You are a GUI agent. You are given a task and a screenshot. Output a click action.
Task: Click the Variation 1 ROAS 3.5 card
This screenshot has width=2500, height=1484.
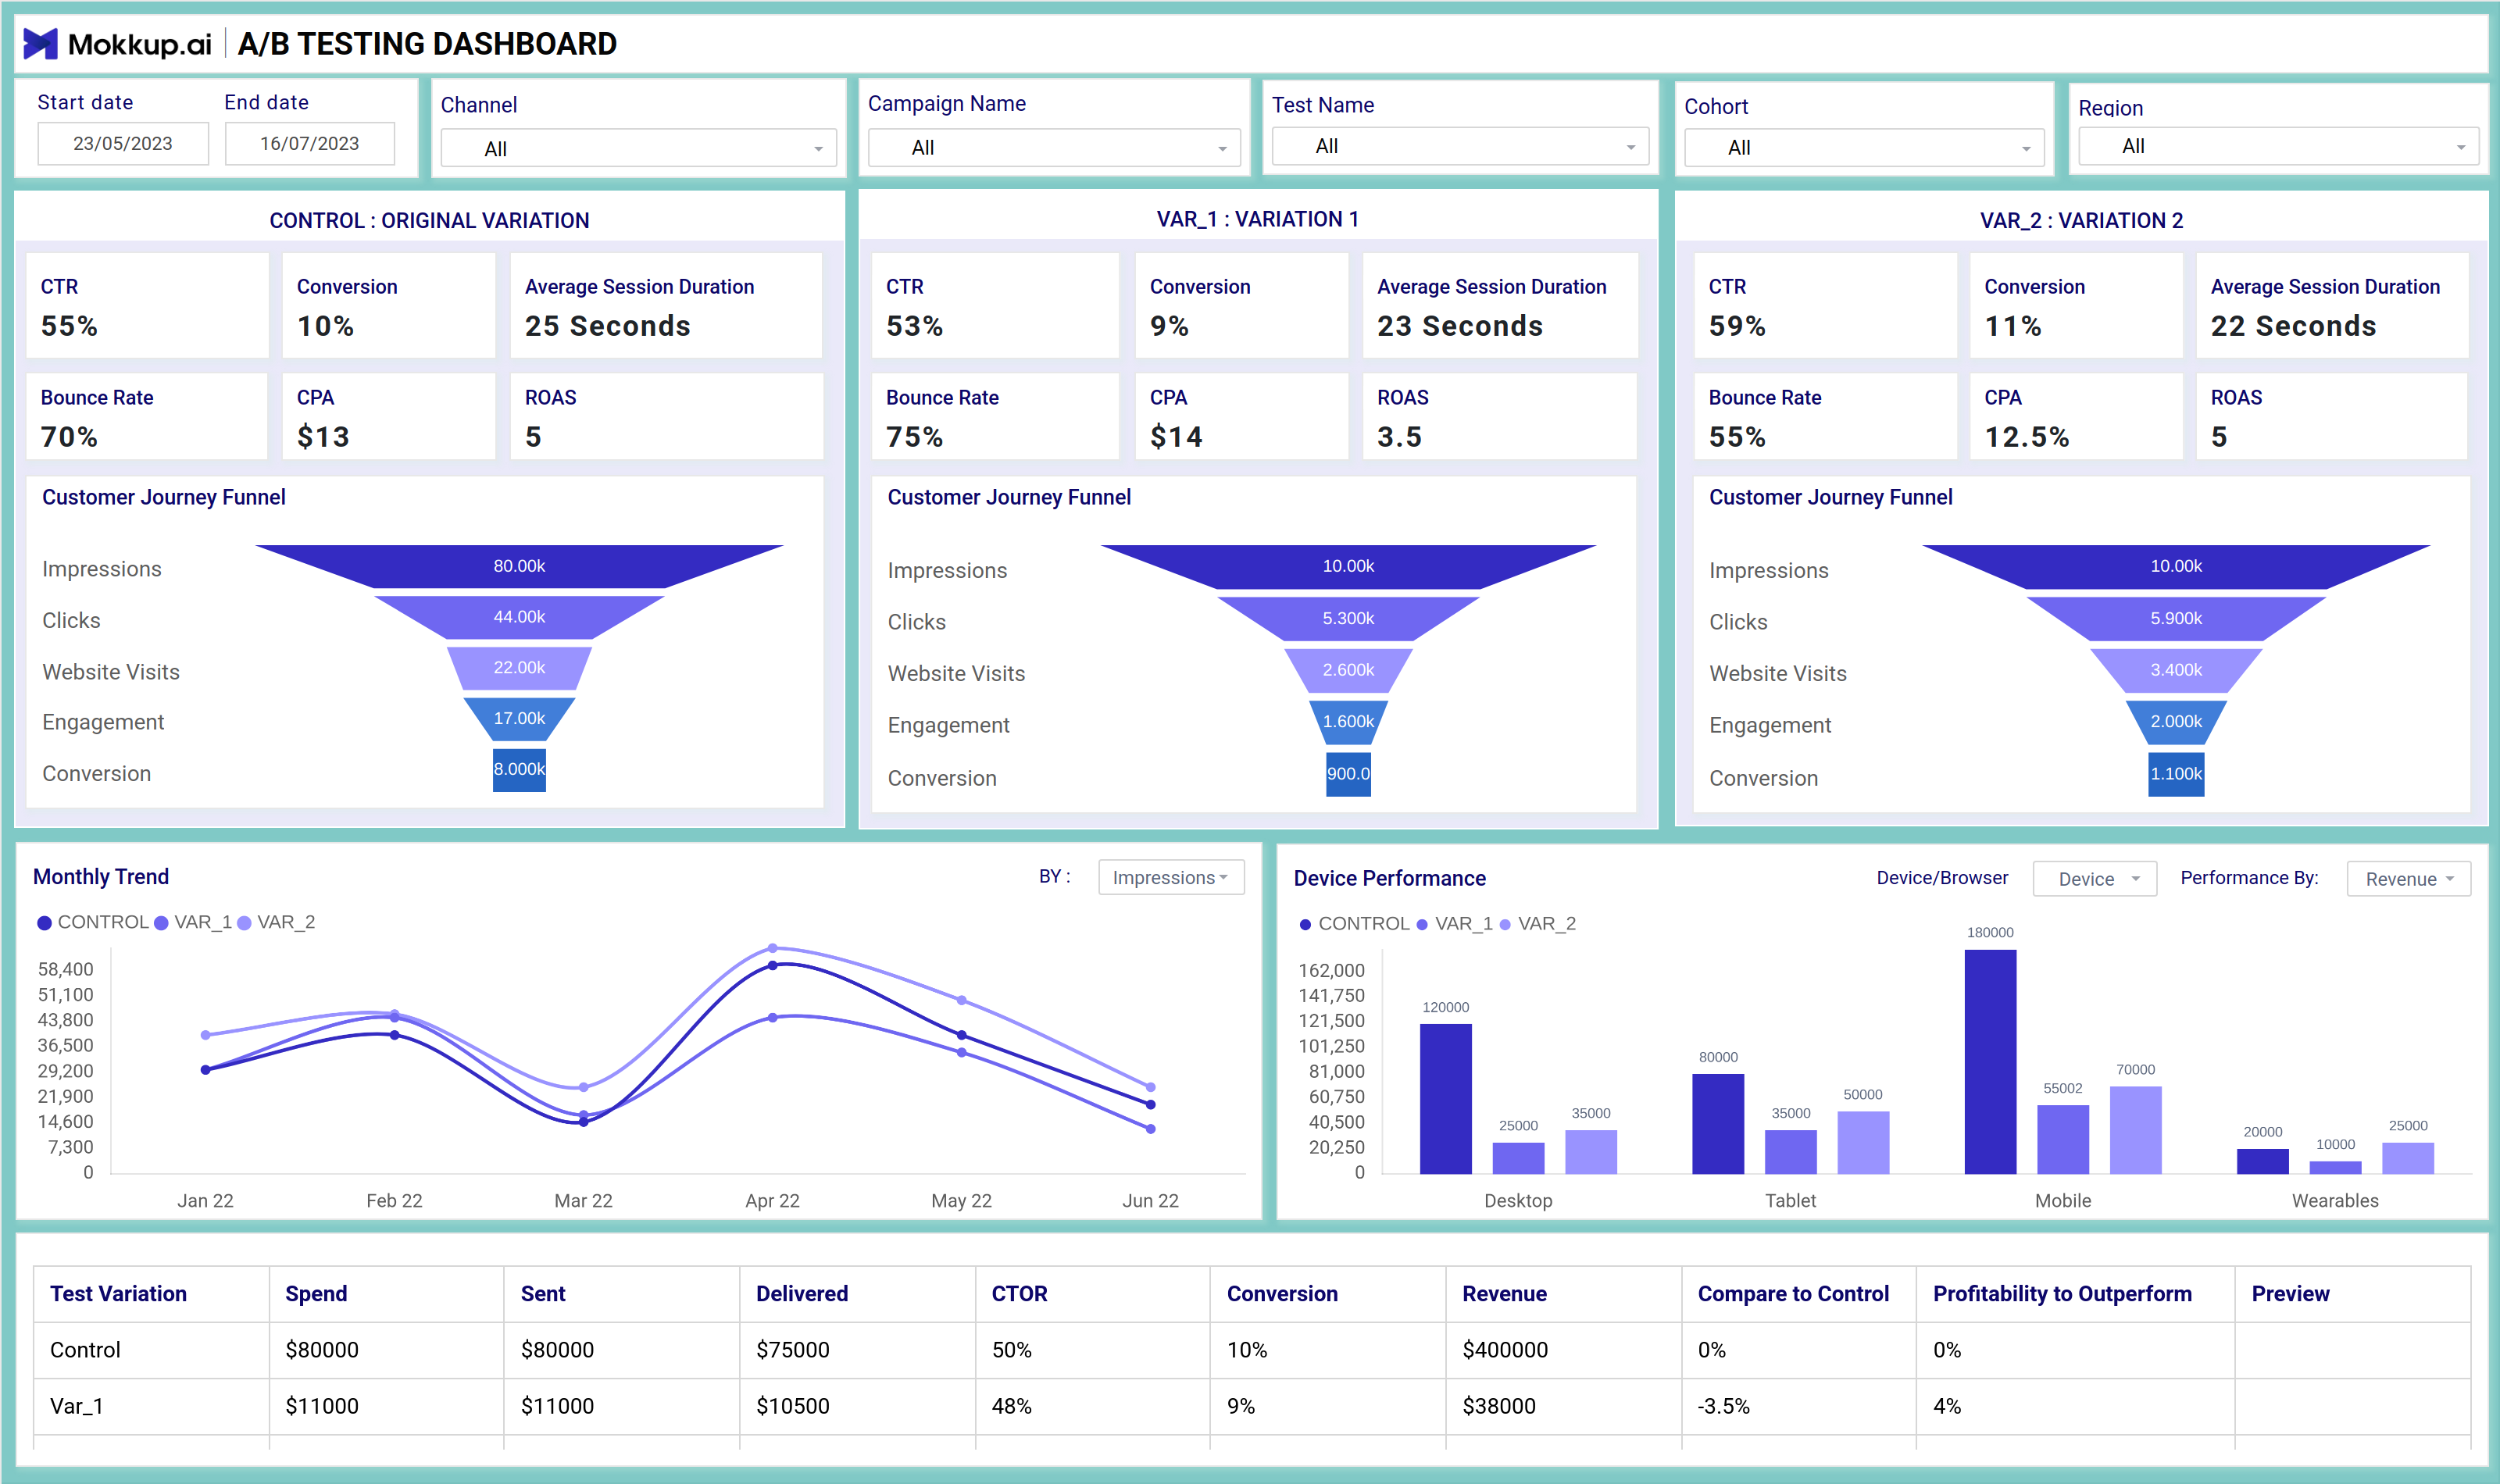[1499, 416]
